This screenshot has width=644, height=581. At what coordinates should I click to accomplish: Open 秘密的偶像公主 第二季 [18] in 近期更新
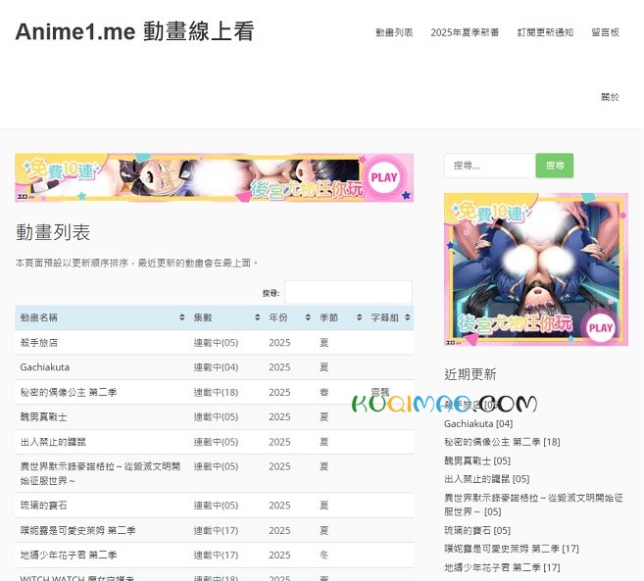click(x=502, y=442)
